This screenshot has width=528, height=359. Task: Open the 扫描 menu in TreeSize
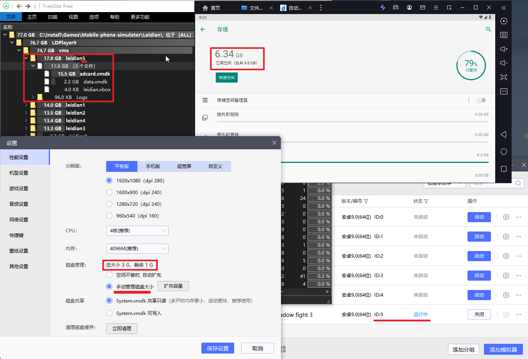[x=53, y=17]
